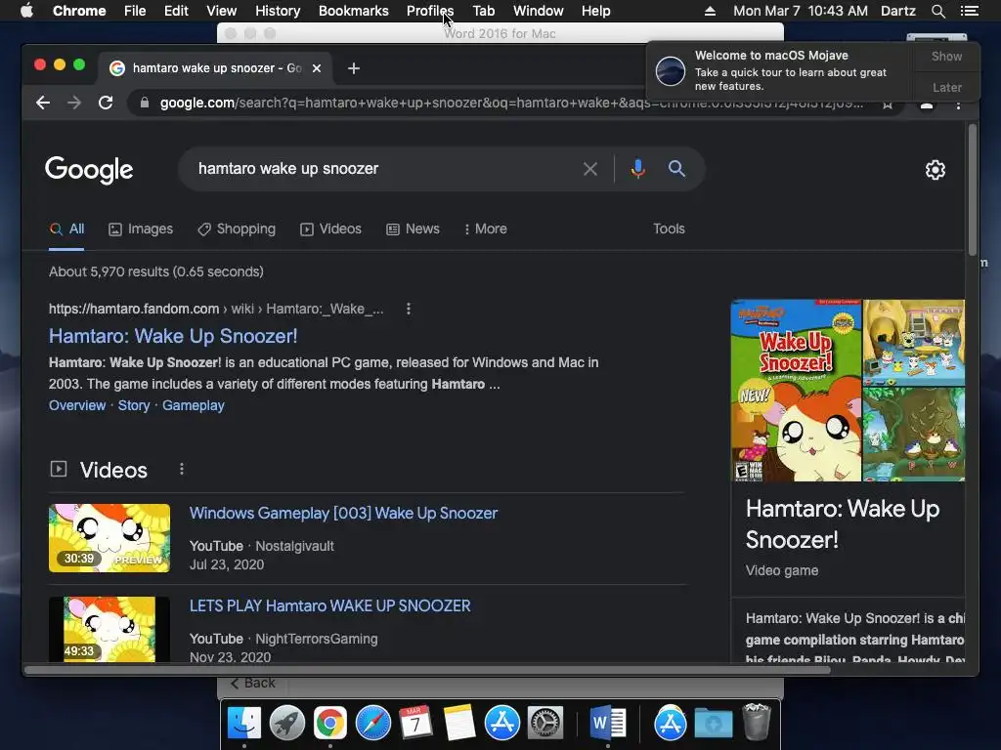The height and width of the screenshot is (750, 1001).
Task: Jump to the Story sitelink
Action: 134,405
